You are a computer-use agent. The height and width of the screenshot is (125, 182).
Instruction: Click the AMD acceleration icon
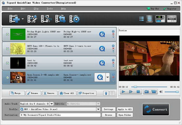172,19
